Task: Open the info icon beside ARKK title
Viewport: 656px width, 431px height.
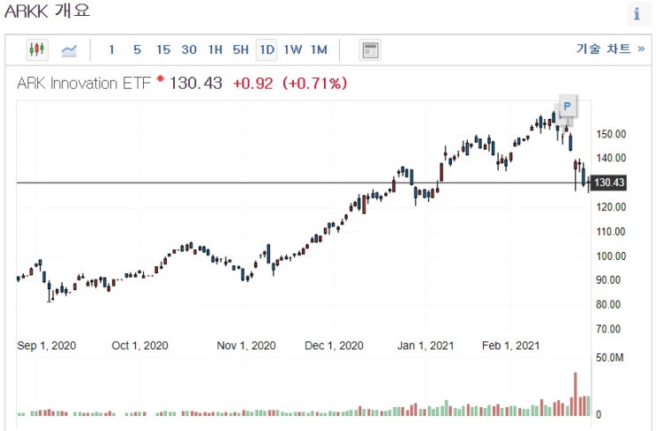Action: [637, 14]
